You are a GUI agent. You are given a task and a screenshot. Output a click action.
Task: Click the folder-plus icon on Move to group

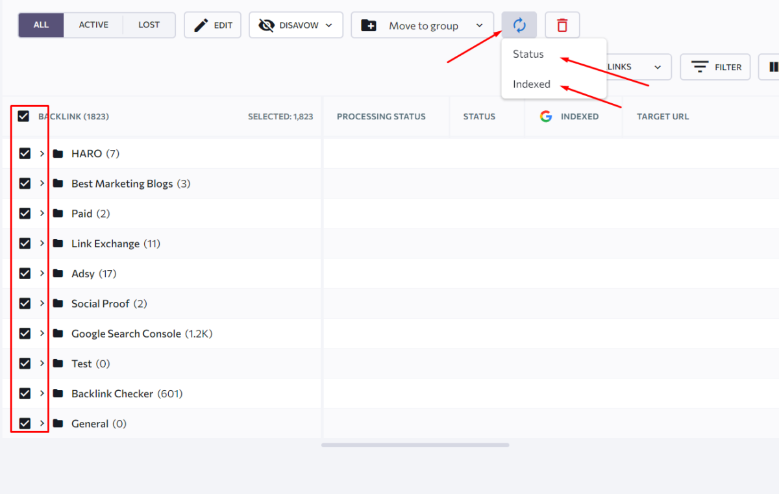[x=369, y=25]
